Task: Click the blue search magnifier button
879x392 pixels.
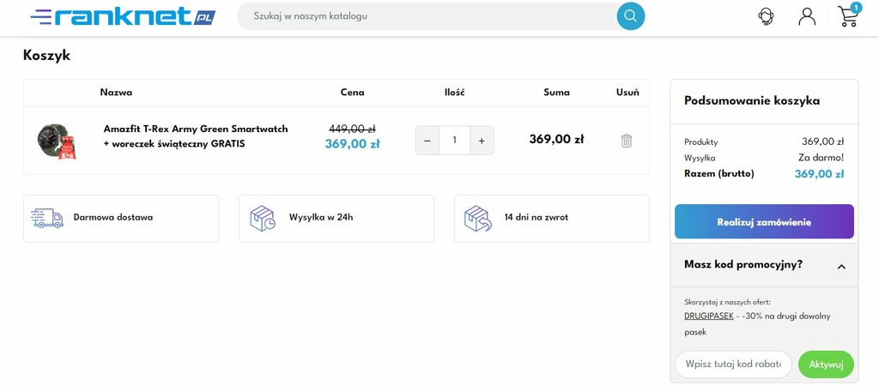Action: click(631, 16)
